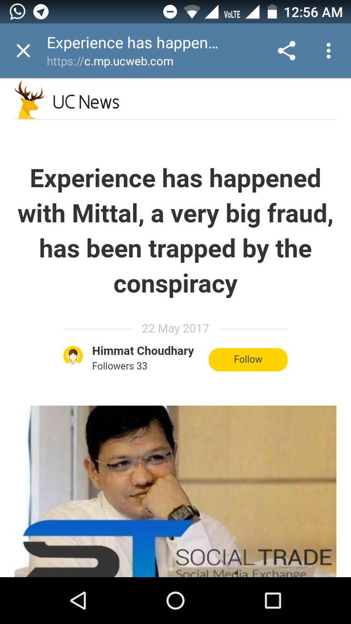Open the article photo of man with glasses

coord(175,491)
